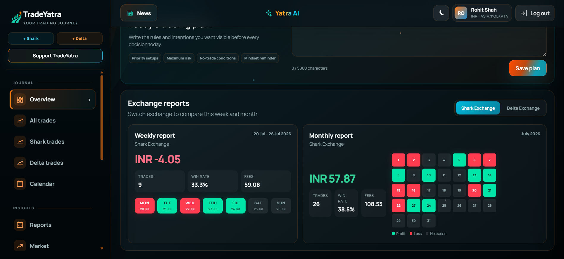Click calendar day 5 profit cell
The image size is (564, 259).
(459, 160)
